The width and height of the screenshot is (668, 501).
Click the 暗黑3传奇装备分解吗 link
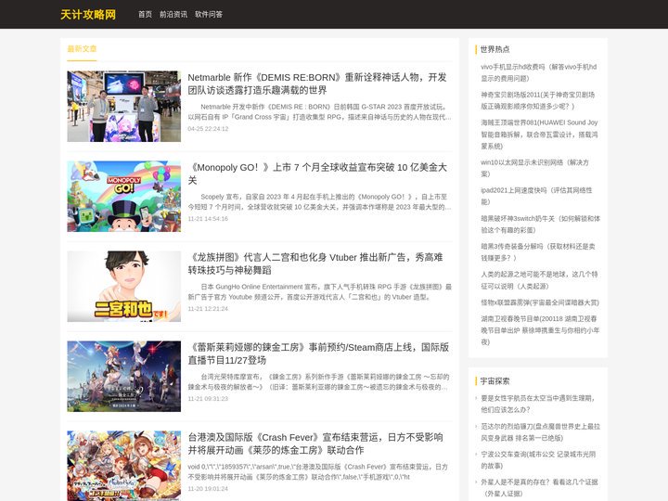[x=537, y=252]
